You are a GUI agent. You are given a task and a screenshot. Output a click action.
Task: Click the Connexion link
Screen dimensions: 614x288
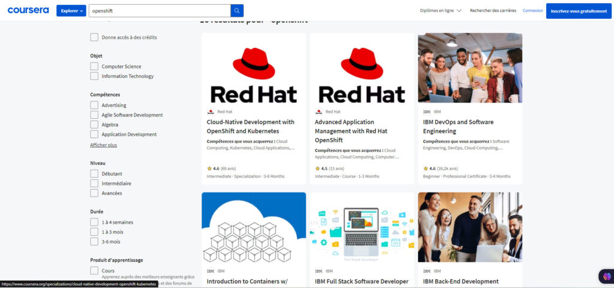point(532,11)
